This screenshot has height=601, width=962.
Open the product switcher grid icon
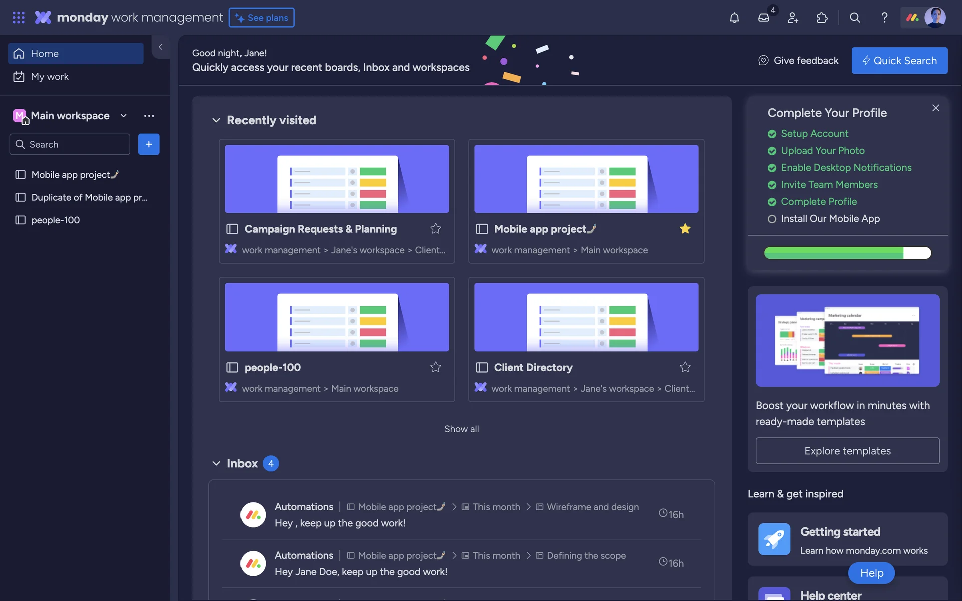pyautogui.click(x=19, y=18)
